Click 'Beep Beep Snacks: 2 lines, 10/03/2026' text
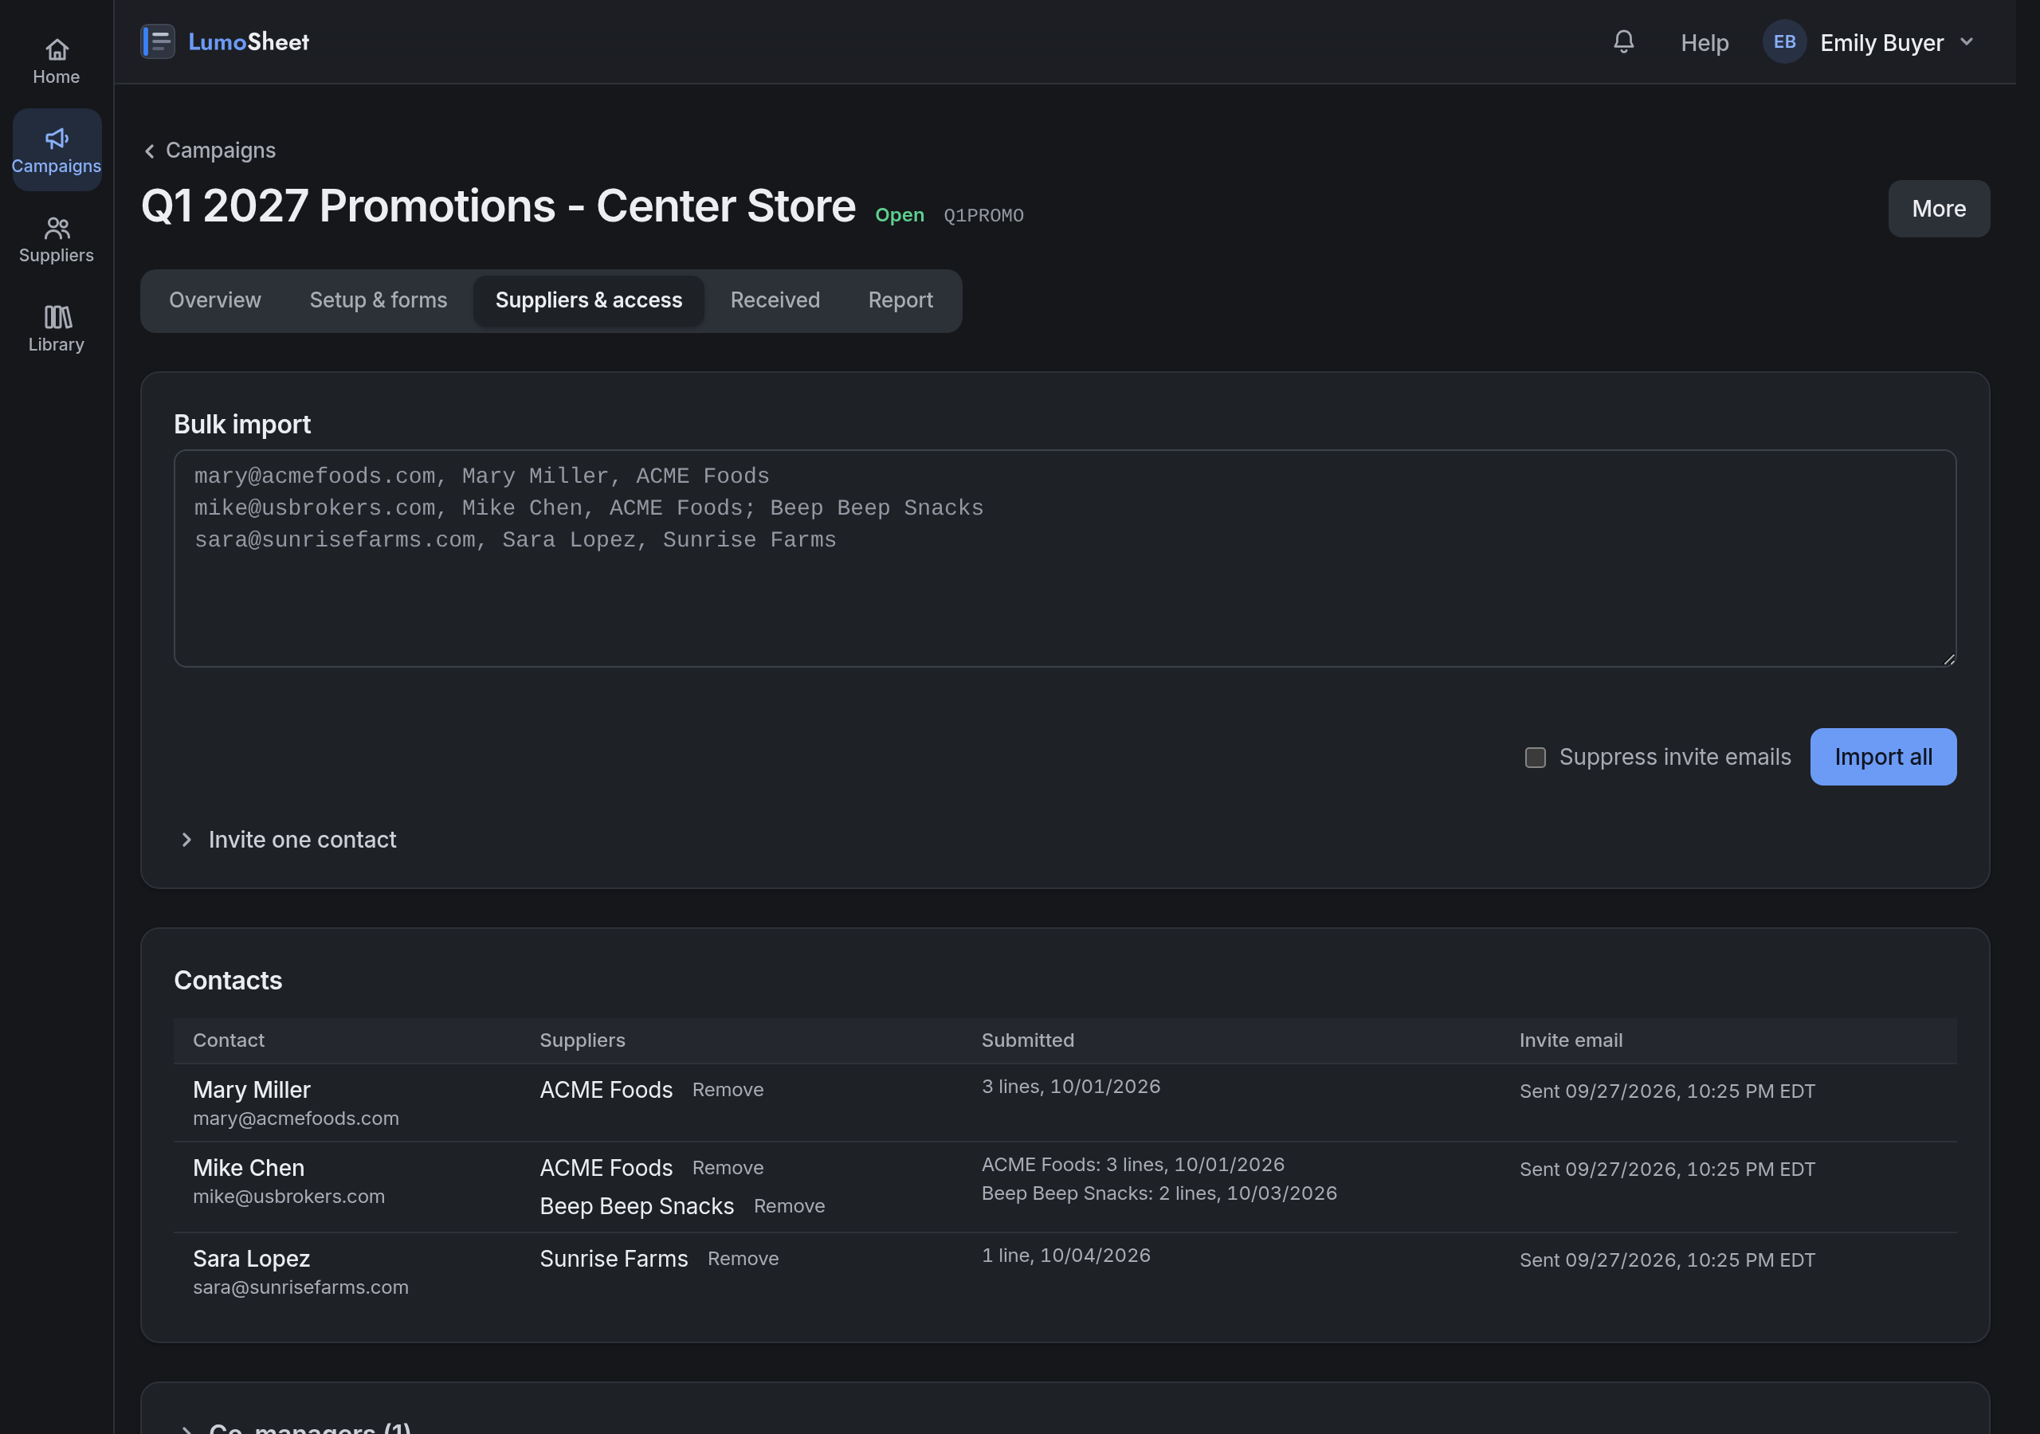This screenshot has width=2040, height=1434. click(x=1159, y=1193)
